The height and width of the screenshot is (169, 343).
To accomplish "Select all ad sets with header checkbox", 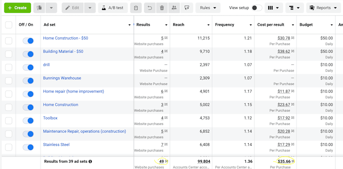I will [x=9, y=25].
